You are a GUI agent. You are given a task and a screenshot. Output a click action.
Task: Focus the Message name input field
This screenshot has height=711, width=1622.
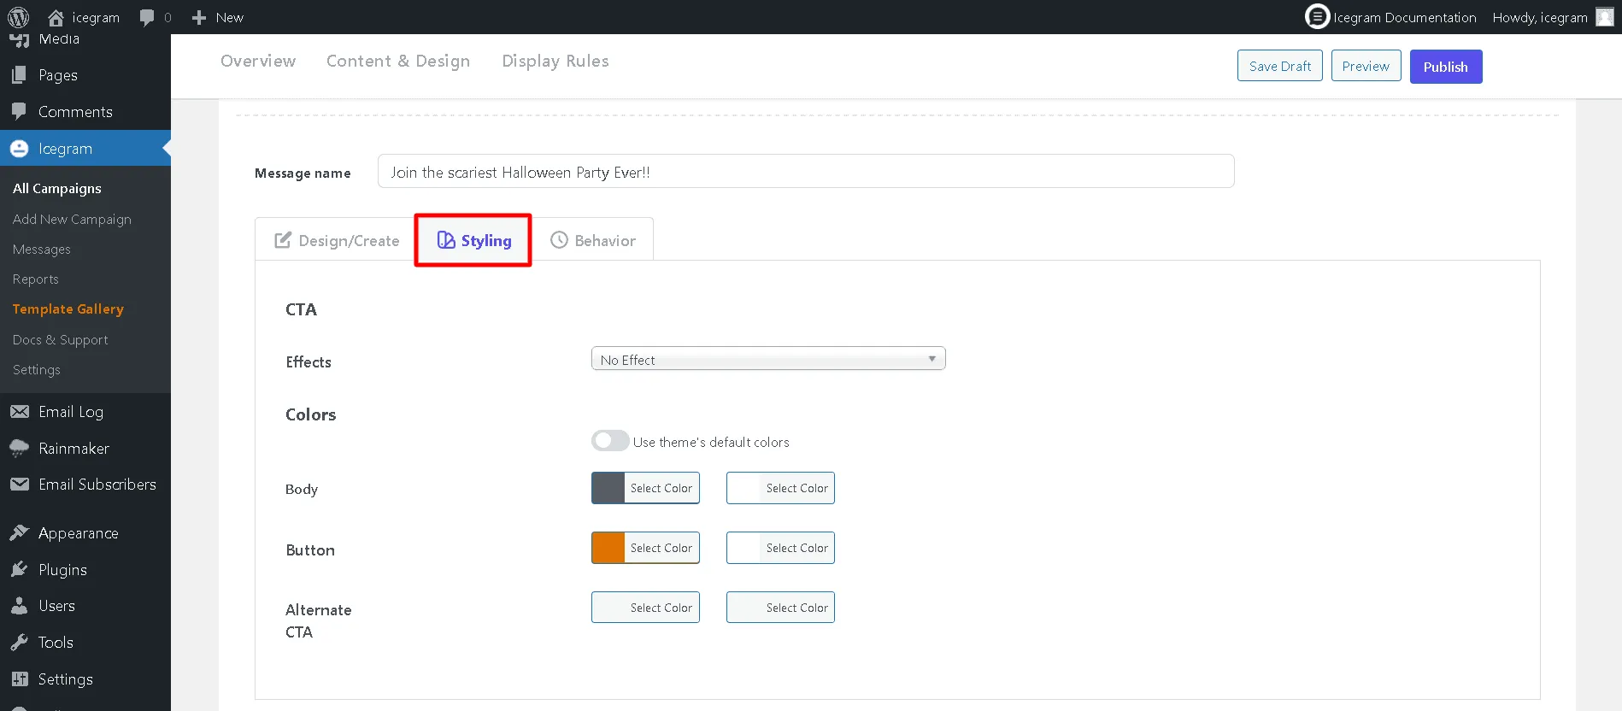click(806, 171)
